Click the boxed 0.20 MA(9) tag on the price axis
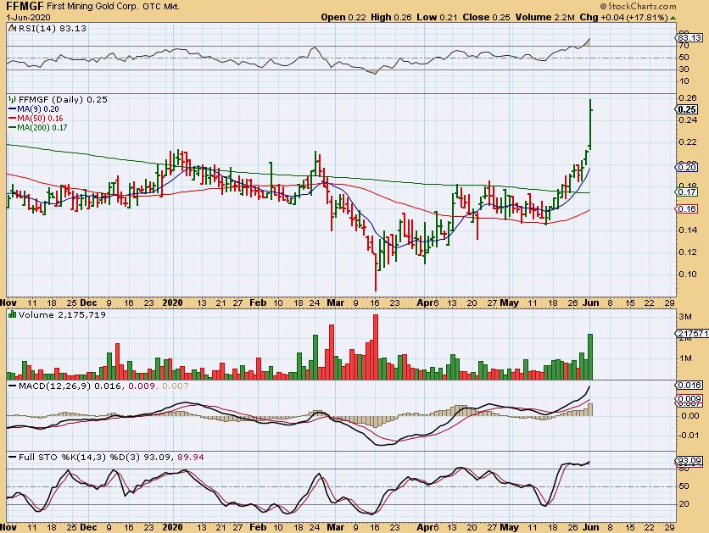This screenshot has width=709, height=533. tap(687, 168)
